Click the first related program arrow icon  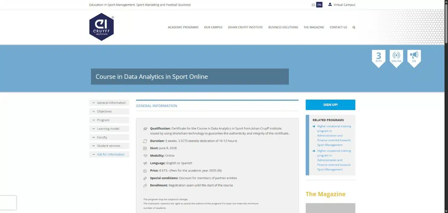tap(314, 126)
